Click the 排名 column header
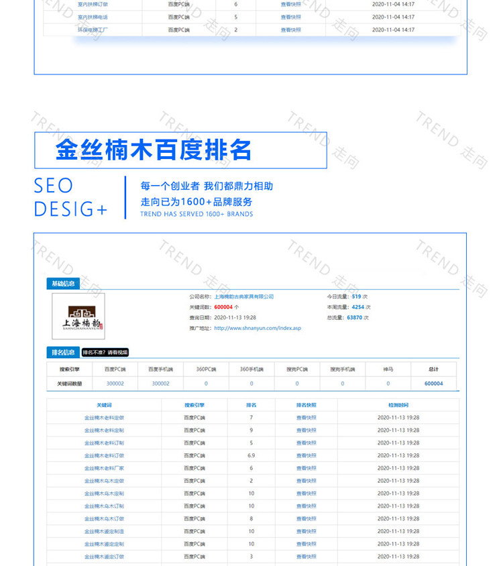 (251, 405)
